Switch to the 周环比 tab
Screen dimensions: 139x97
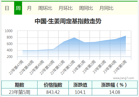pyautogui.click(x=45, y=8)
